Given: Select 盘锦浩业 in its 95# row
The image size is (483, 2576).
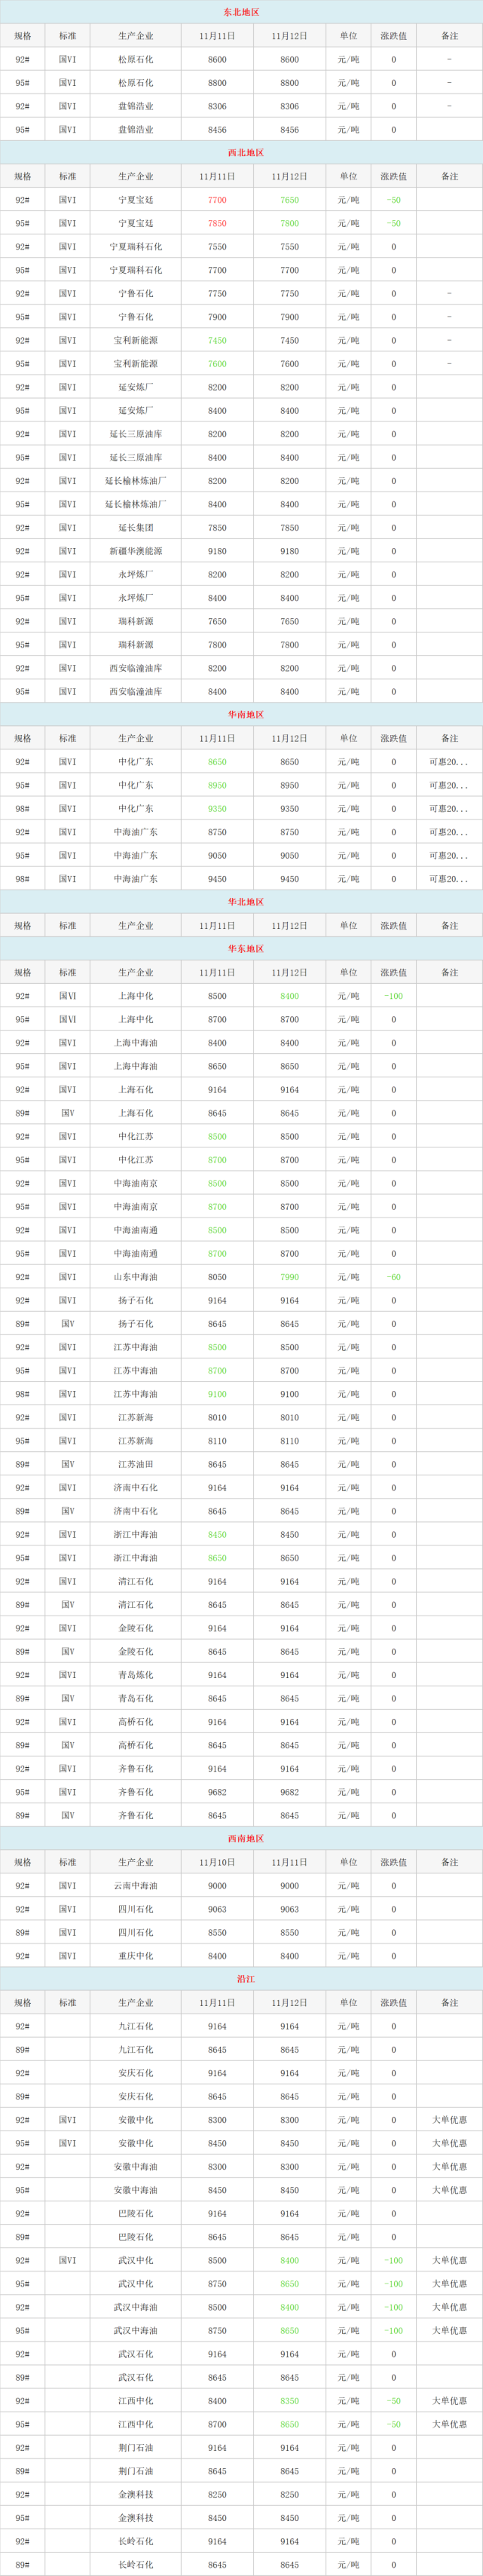Looking at the screenshot, I should click(x=136, y=130).
